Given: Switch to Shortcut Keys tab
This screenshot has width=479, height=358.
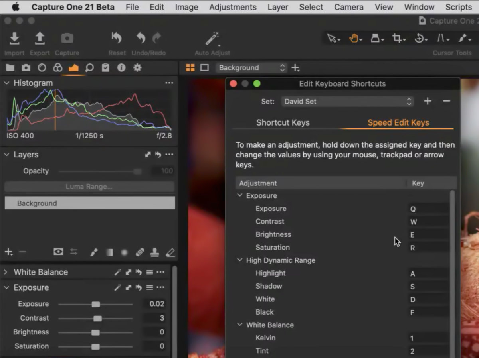Looking at the screenshot, I should click(283, 123).
